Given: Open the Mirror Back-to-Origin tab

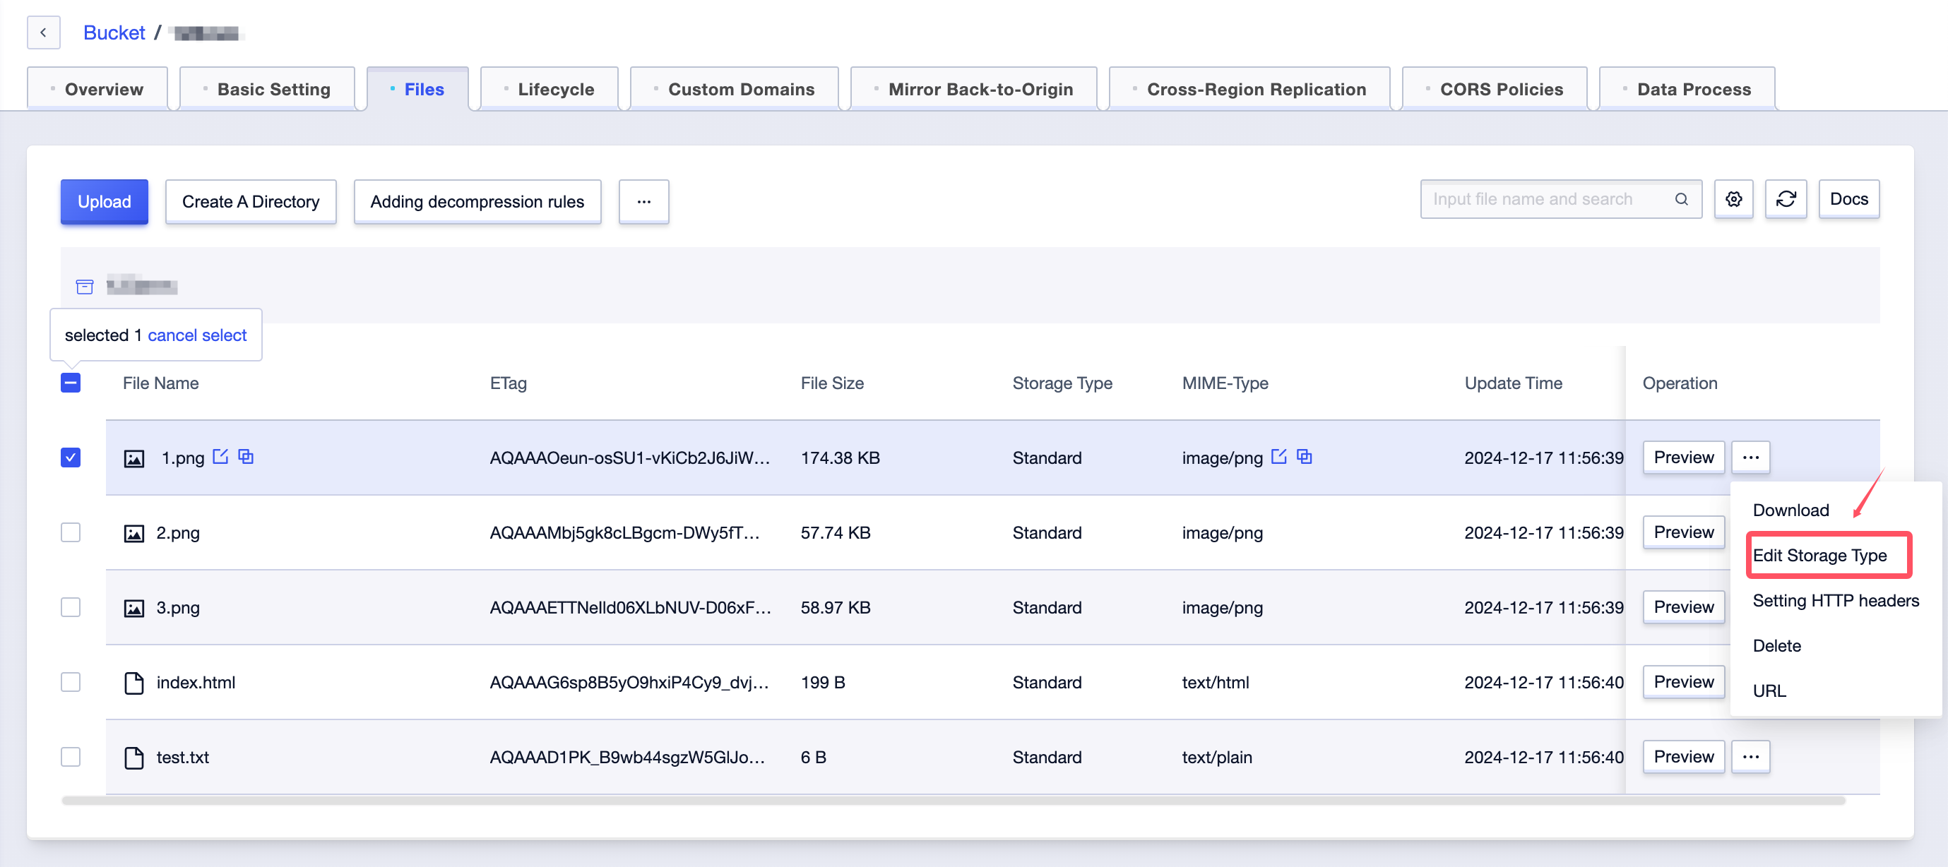Looking at the screenshot, I should coord(973,89).
